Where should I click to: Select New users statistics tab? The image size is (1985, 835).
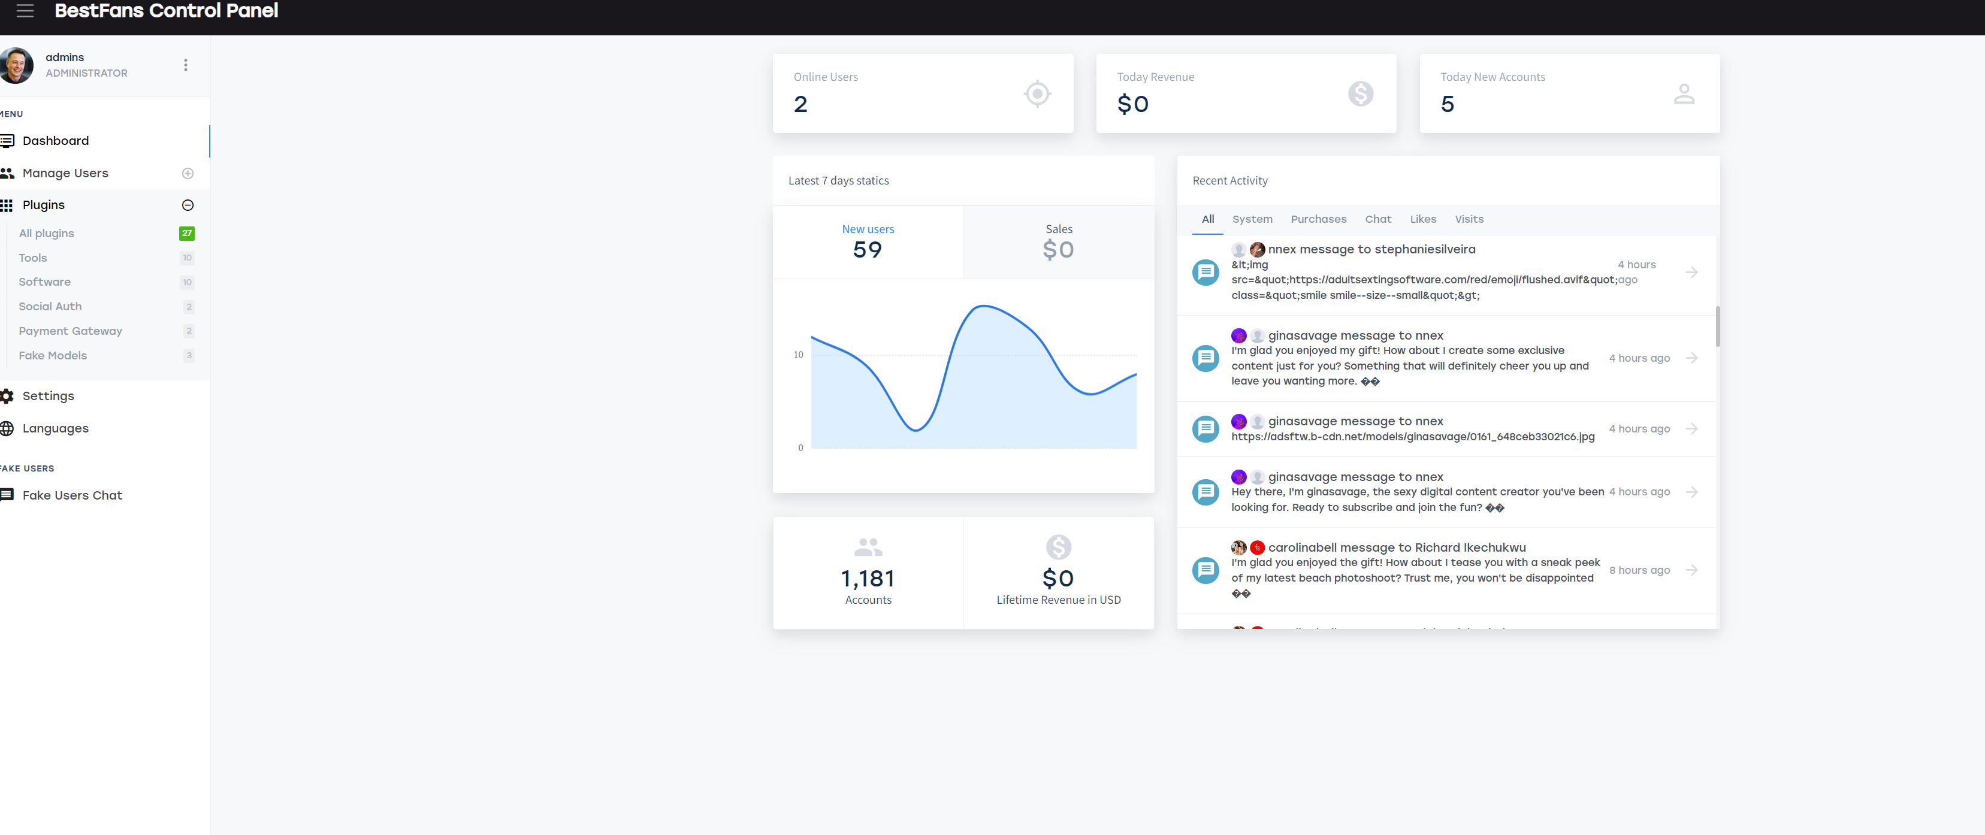(868, 242)
